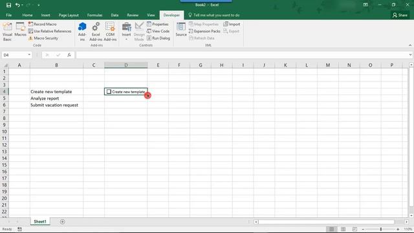This screenshot has width=414, height=233.
Task: Open the Review tab
Action: click(133, 15)
